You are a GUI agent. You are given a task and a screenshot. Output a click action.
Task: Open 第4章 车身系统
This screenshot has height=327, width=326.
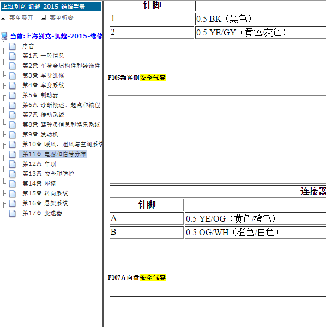pyautogui.click(x=43, y=85)
